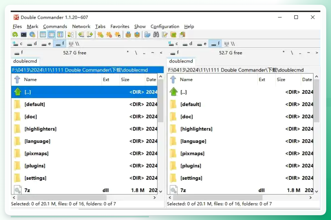
Task: Open the Help menu
Action: (189, 26)
